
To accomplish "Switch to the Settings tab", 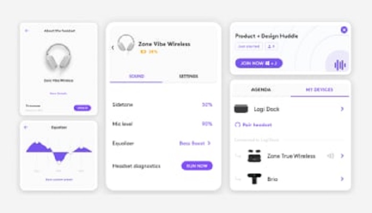I will point(189,76).
